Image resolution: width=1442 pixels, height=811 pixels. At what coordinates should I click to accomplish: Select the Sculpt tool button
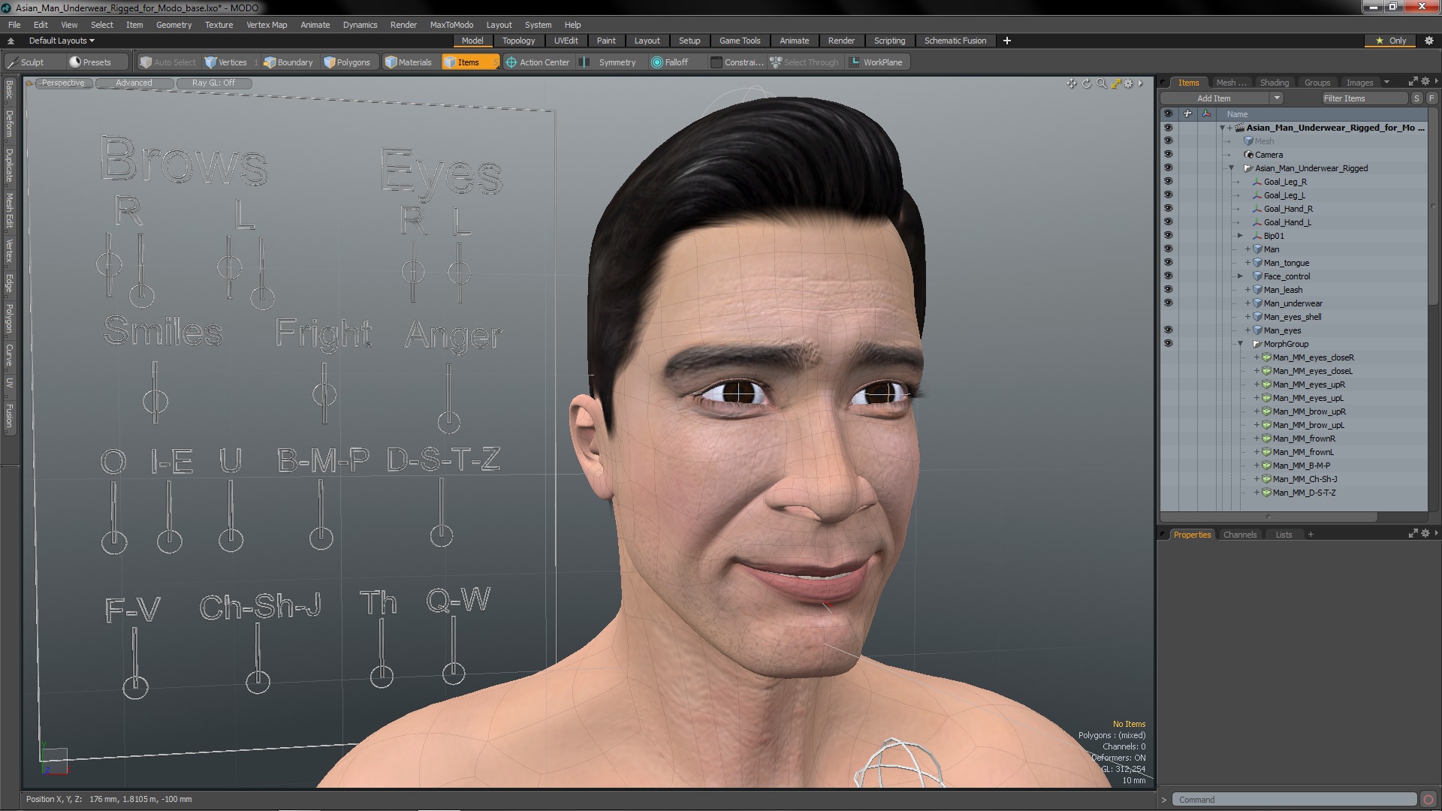[x=26, y=62]
